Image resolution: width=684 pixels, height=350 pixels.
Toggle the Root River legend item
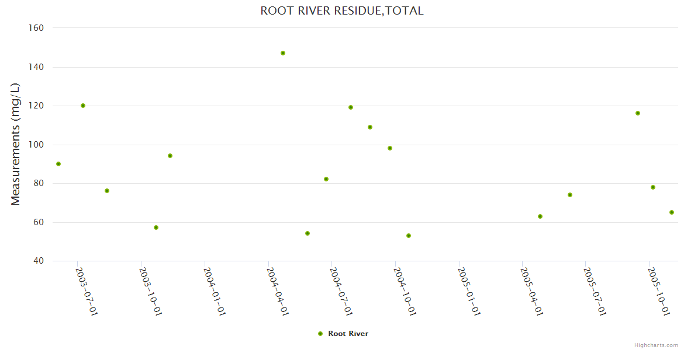pos(348,334)
